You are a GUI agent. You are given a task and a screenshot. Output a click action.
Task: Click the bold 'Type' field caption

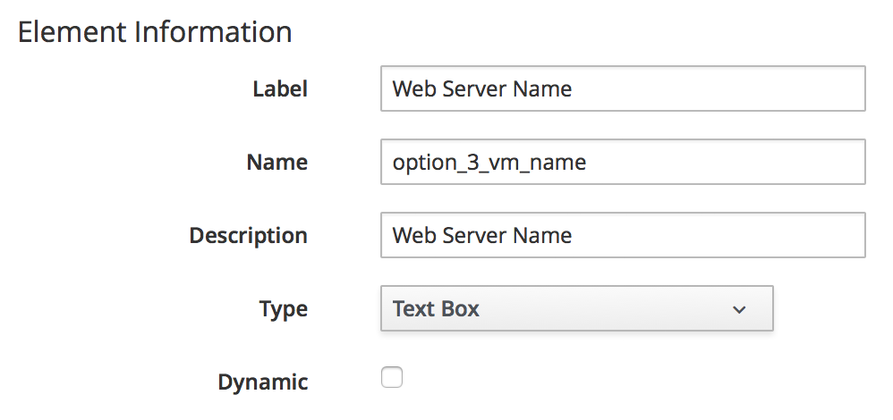[x=283, y=309]
